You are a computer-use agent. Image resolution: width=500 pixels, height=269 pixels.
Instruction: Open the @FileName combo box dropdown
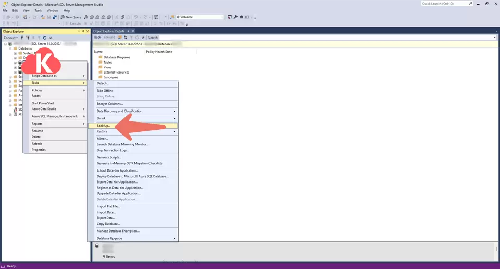click(x=222, y=17)
